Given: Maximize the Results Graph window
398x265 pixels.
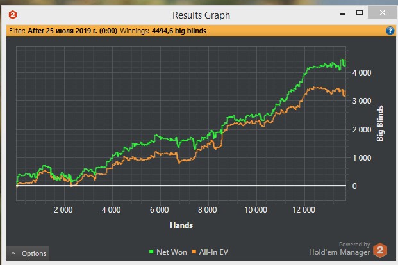Looking at the screenshot, I should pos(360,12).
